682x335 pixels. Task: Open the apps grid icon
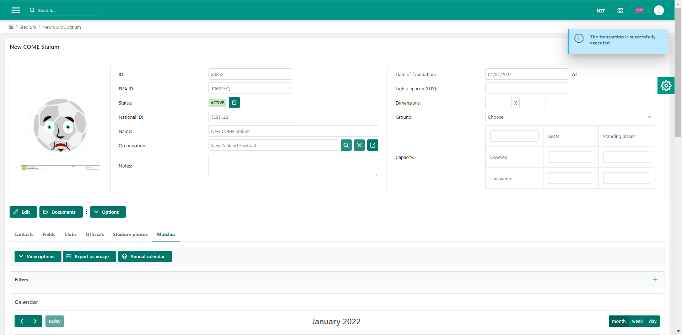pos(620,11)
